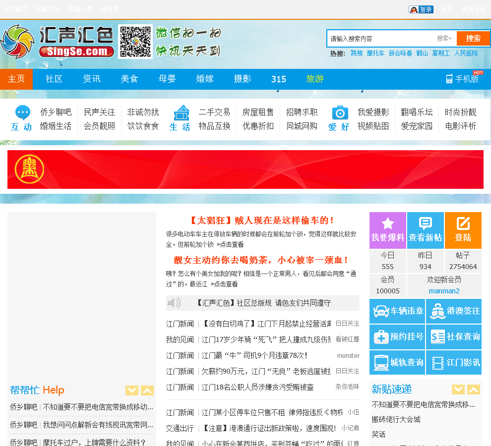The image size is (491, 446).
Task: Open the 315 nav tab
Action: tap(279, 79)
